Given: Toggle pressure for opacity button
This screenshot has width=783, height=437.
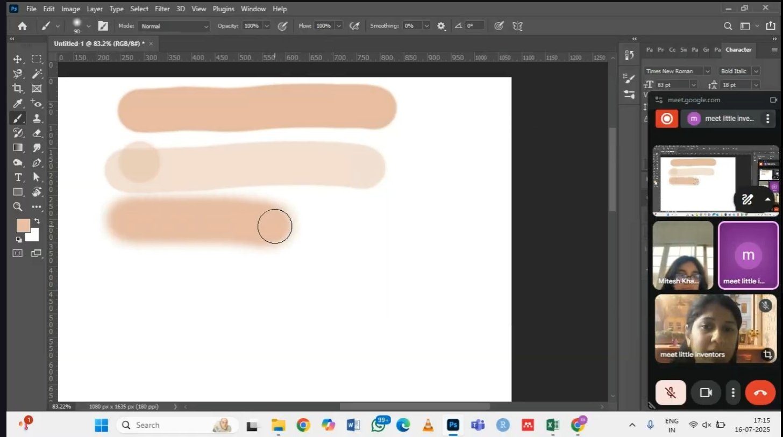Looking at the screenshot, I should tap(282, 26).
